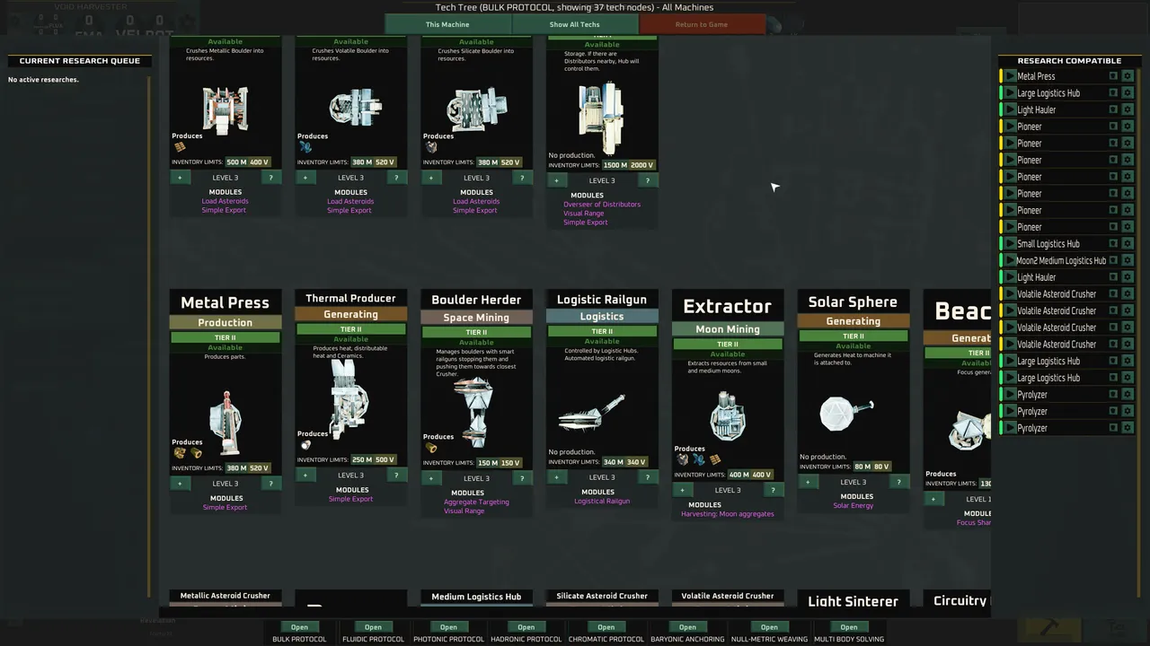Screen dimensions: 1150x646
Task: Expand dropdown arrow in Moon2 Medium Logistics Hub row
Action: click(1114, 260)
